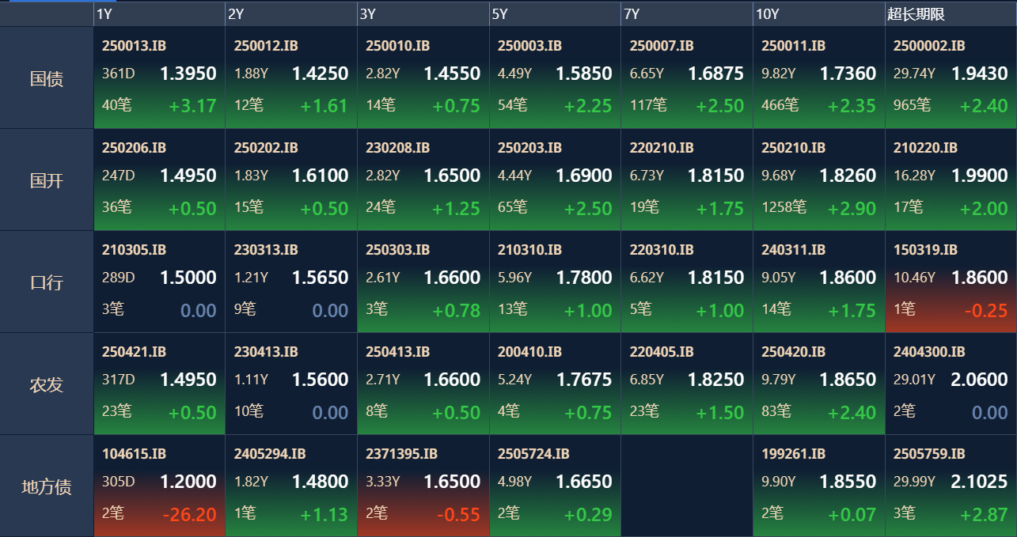The width and height of the screenshot is (1017, 537).
Task: Open the 250013.IB bond cell
Action: point(159,78)
